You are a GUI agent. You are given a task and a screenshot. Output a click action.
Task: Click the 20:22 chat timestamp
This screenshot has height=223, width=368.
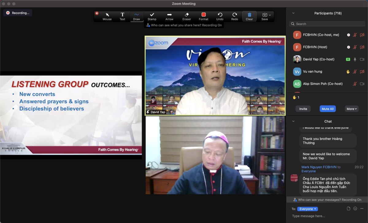click(x=359, y=167)
